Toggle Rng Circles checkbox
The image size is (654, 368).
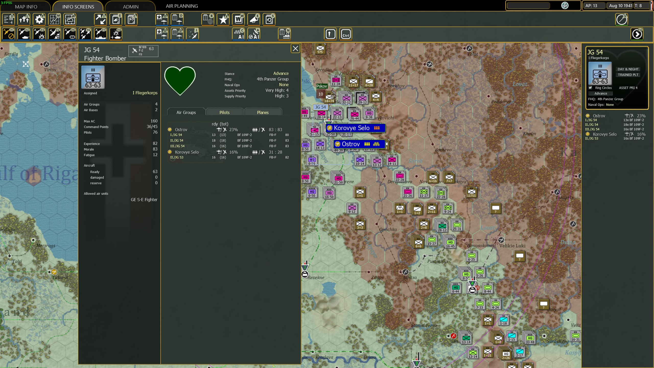[590, 88]
